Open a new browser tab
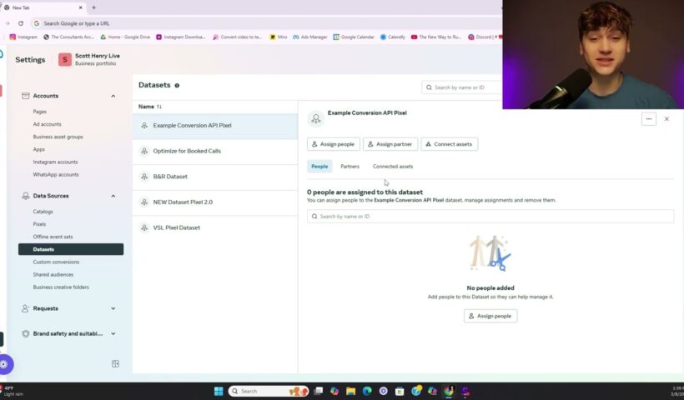The image size is (684, 400). tap(93, 7)
